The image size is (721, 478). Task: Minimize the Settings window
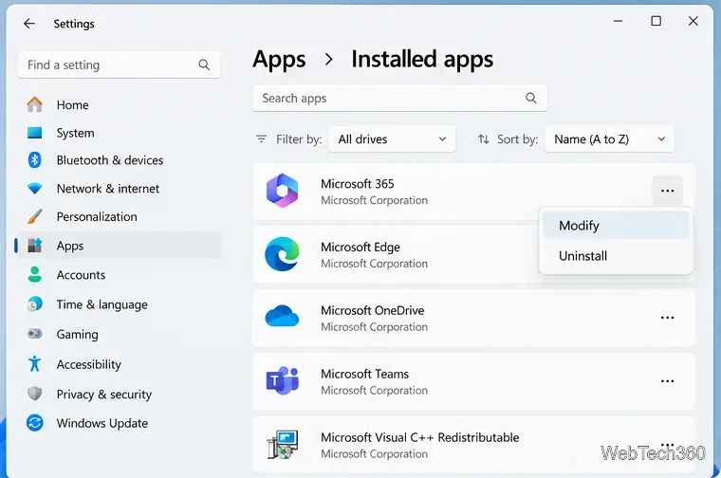coord(618,21)
